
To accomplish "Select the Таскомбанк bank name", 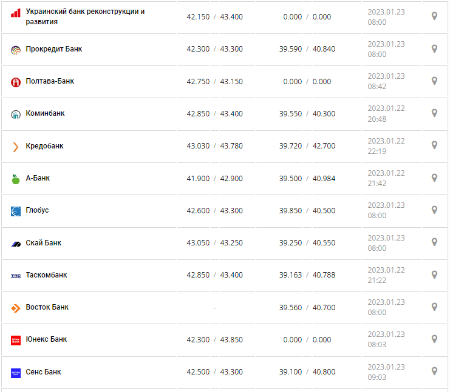I will (46, 275).
